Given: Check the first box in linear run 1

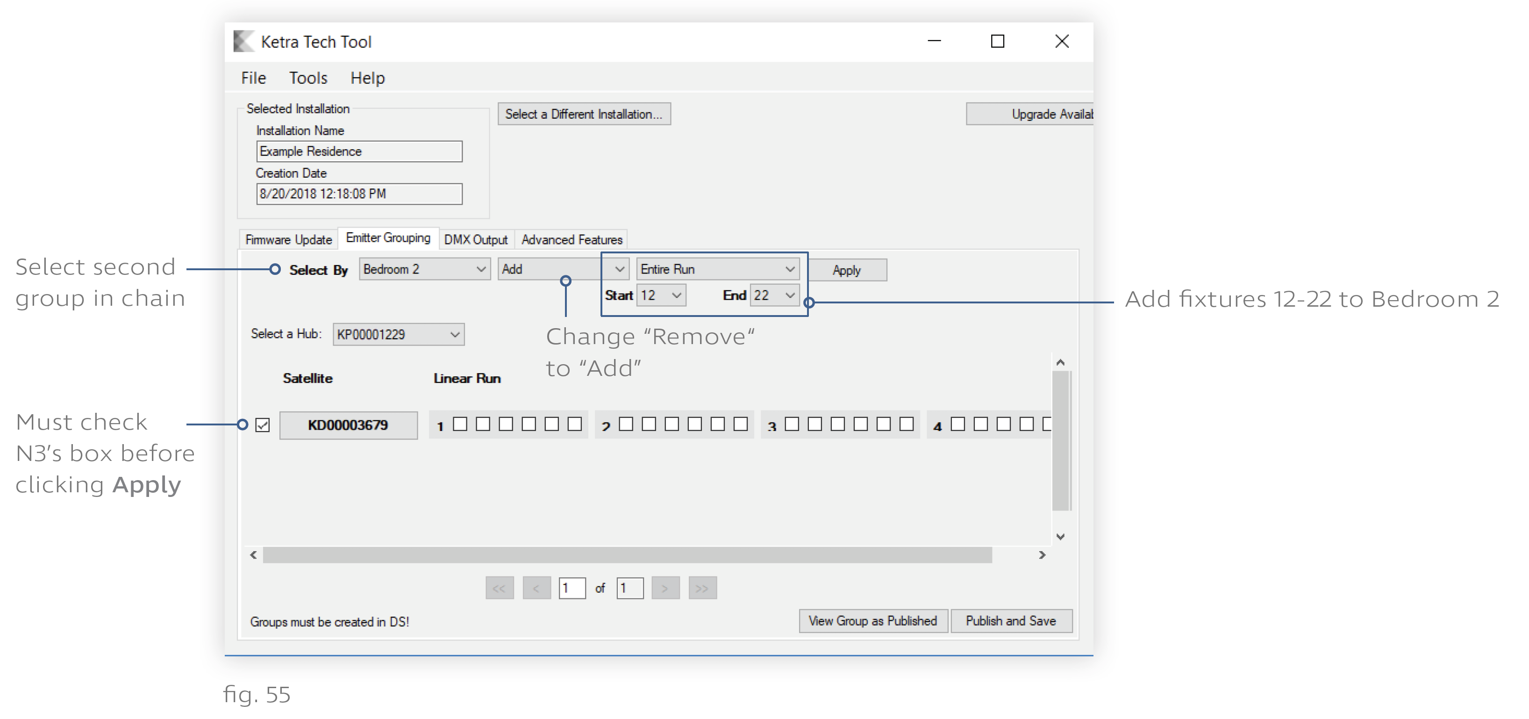Looking at the screenshot, I should (459, 424).
